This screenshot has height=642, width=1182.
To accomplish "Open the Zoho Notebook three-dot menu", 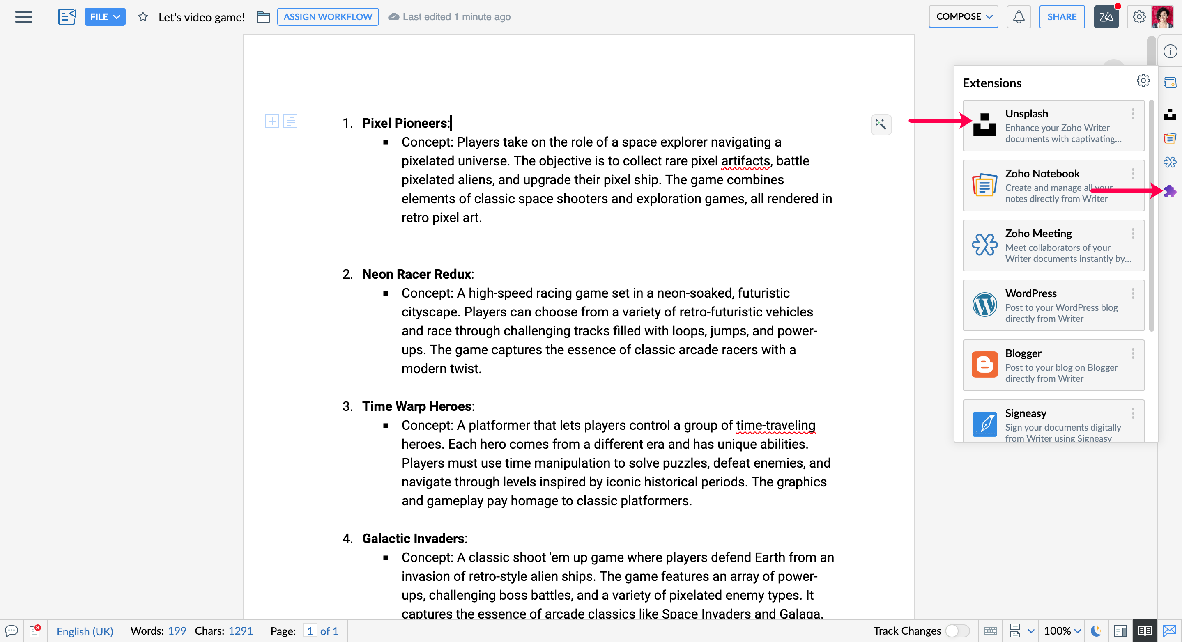I will 1132,173.
